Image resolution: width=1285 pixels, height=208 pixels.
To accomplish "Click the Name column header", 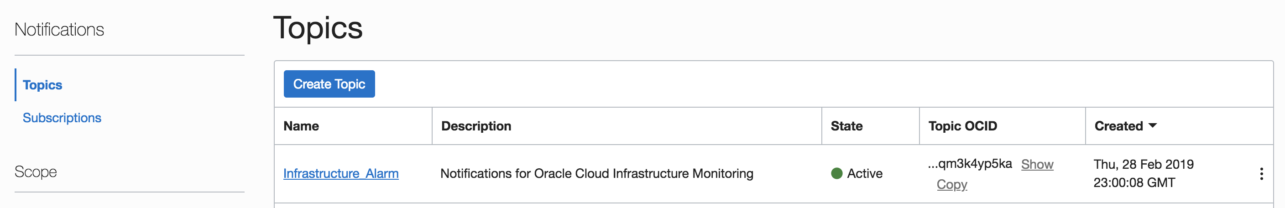I will (301, 126).
